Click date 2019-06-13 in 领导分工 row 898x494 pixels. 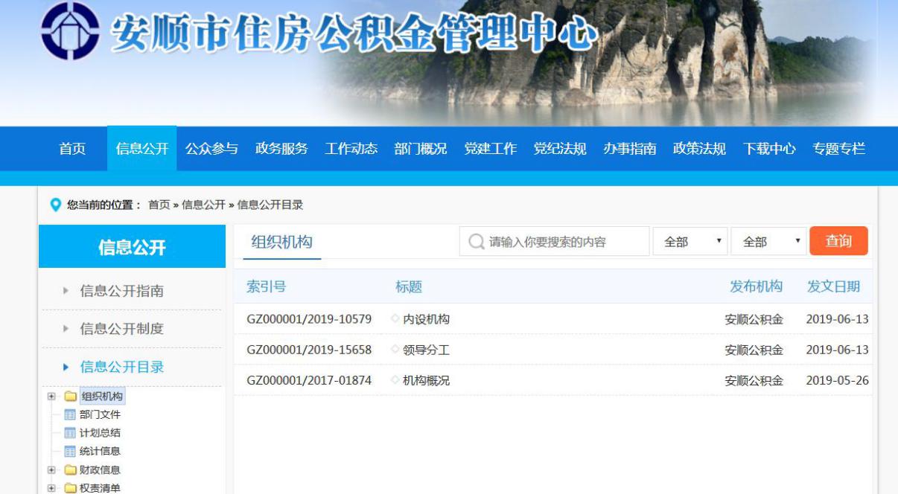pos(837,350)
